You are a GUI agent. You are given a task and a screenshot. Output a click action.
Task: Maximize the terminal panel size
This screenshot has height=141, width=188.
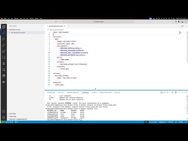tap(182, 92)
